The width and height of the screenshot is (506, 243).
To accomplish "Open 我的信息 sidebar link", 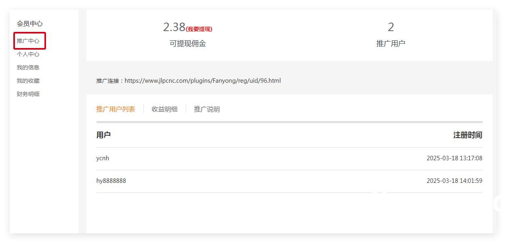I will click(28, 67).
